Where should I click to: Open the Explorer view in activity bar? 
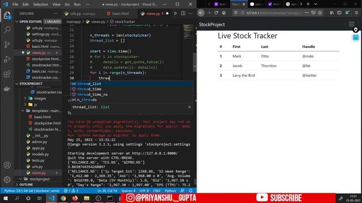7,15
